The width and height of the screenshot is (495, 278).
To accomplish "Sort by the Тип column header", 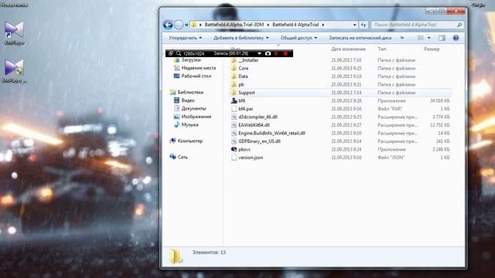I will click(x=381, y=49).
